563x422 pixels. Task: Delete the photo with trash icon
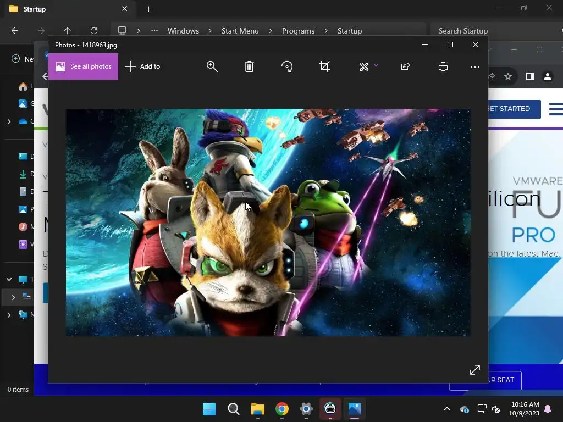pos(249,66)
